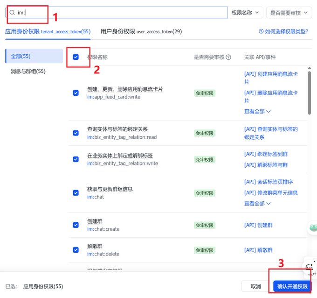Click the help icon before 如何选择权限类型
Viewport: 317px width, 298px height.
tap(261, 31)
